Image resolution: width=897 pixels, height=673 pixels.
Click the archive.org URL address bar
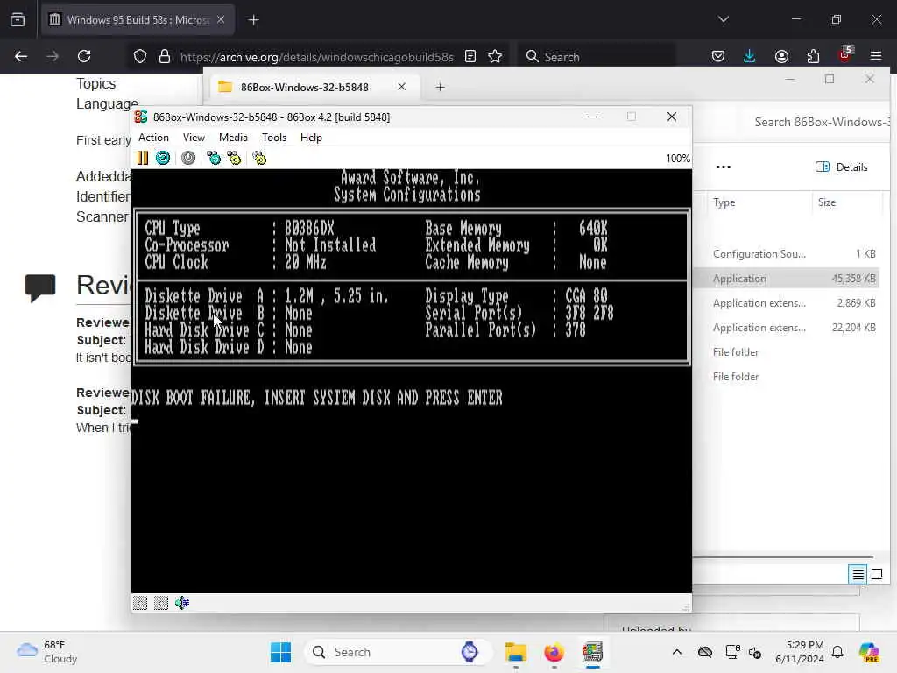[x=316, y=57]
